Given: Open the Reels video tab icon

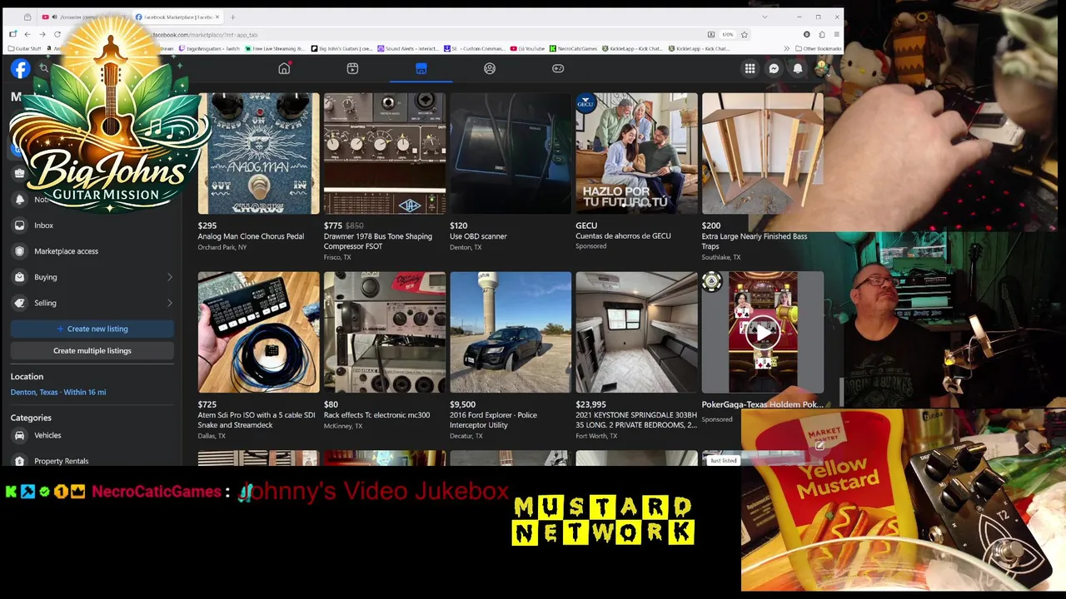Looking at the screenshot, I should click(352, 68).
